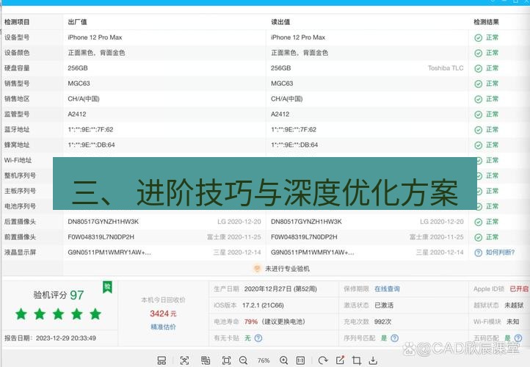This screenshot has width=530, height=367.
Task: Click the image translate text icon
Action: [x=205, y=360]
